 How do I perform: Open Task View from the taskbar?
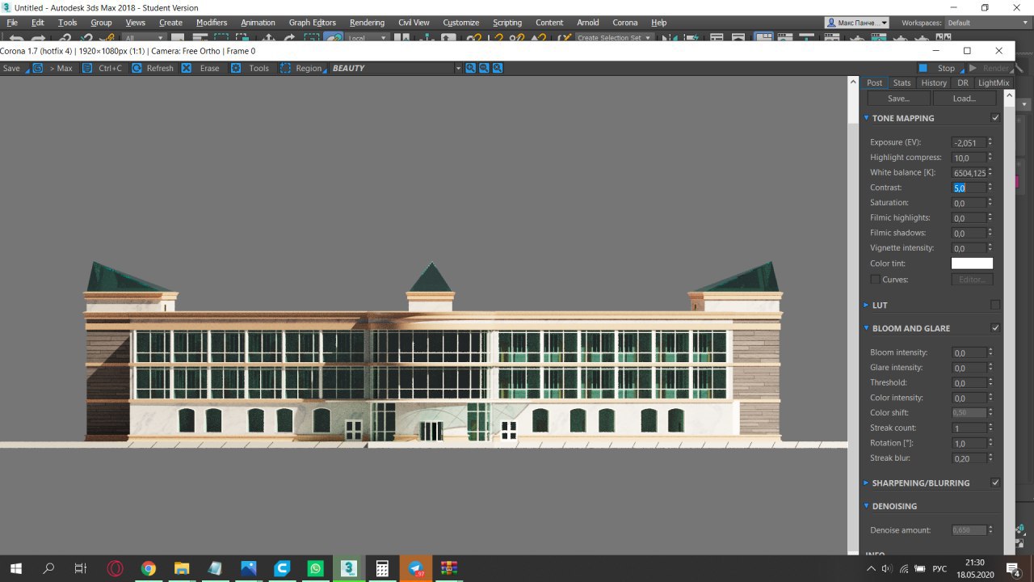pos(80,568)
